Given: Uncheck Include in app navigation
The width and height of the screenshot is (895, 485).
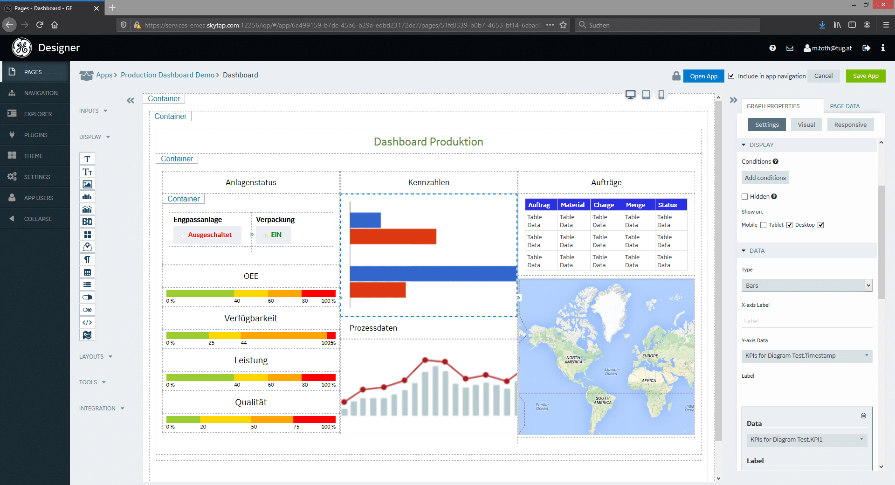Looking at the screenshot, I should click(x=731, y=76).
